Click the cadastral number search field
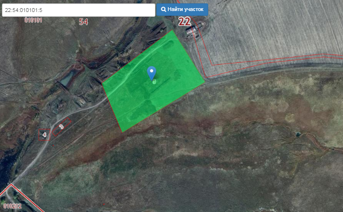The width and height of the screenshot is (343, 212). pos(79,10)
